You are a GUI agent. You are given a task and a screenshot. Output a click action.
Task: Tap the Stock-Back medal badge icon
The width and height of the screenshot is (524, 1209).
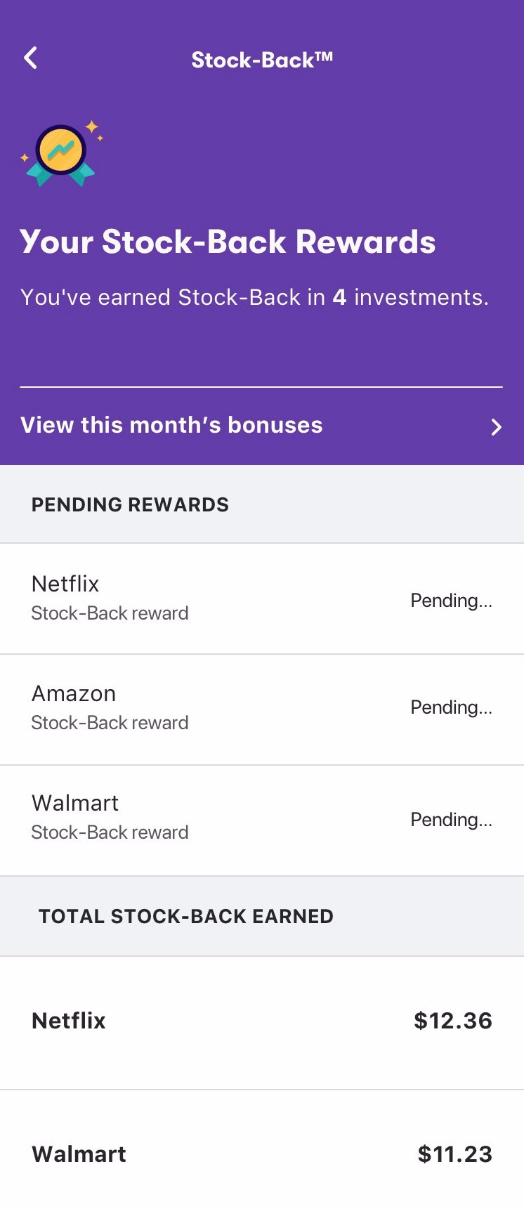pyautogui.click(x=62, y=153)
